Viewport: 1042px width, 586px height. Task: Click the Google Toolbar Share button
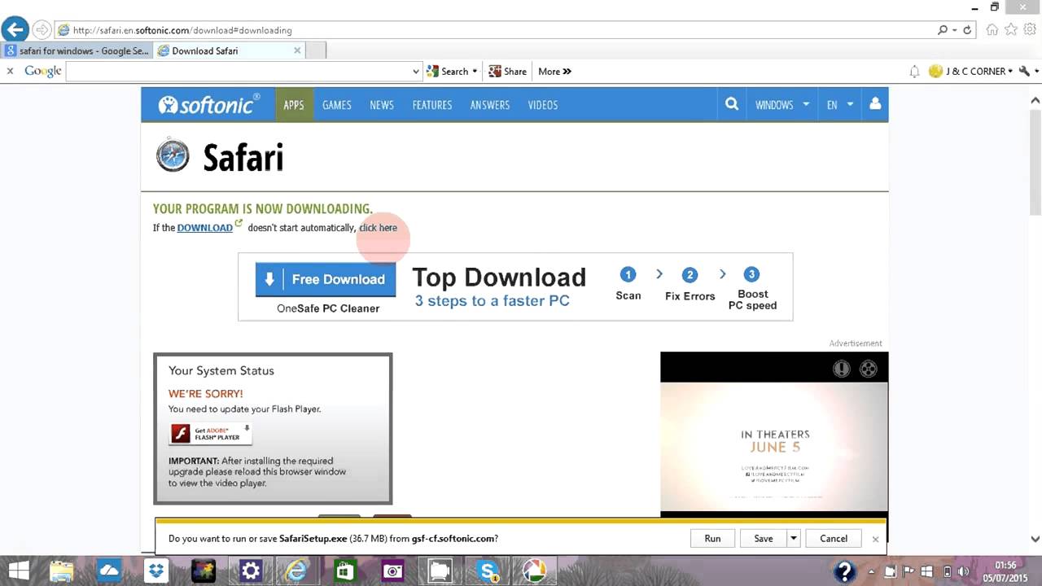click(x=507, y=72)
